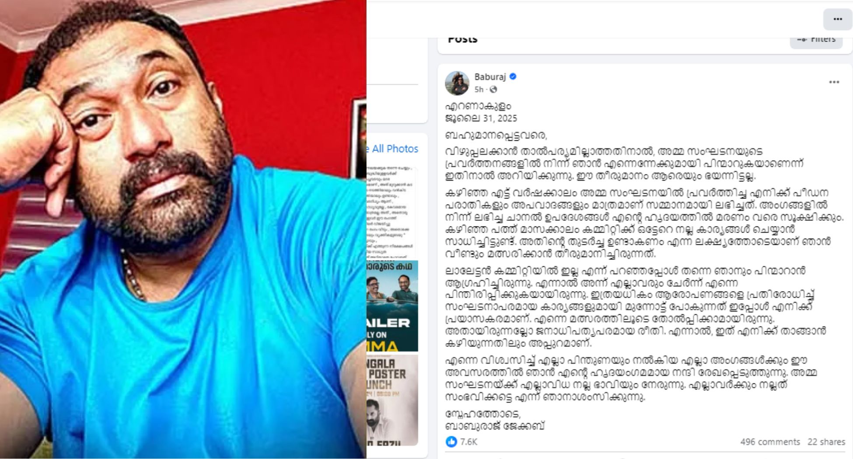Open the Filters button in Posts
853x459 pixels.
(x=816, y=39)
